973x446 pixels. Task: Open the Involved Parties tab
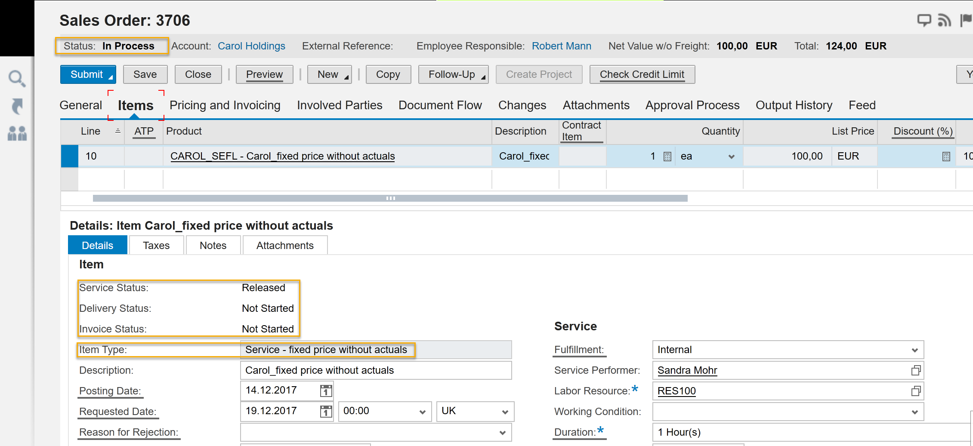pos(340,105)
